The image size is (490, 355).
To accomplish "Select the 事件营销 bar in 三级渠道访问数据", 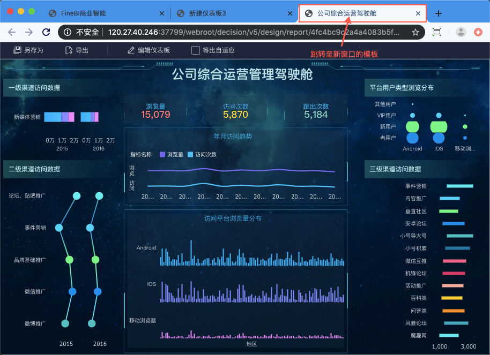I will click(459, 186).
